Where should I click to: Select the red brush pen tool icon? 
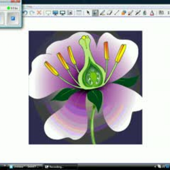coord(131,13)
